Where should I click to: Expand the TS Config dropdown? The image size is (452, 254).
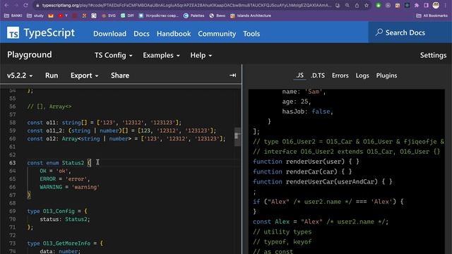[113, 55]
